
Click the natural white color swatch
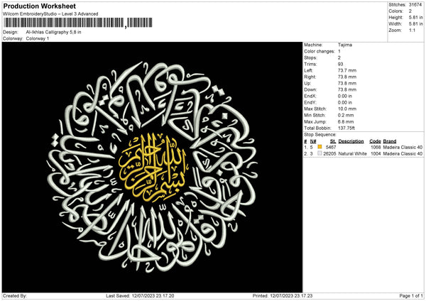[x=319, y=153]
